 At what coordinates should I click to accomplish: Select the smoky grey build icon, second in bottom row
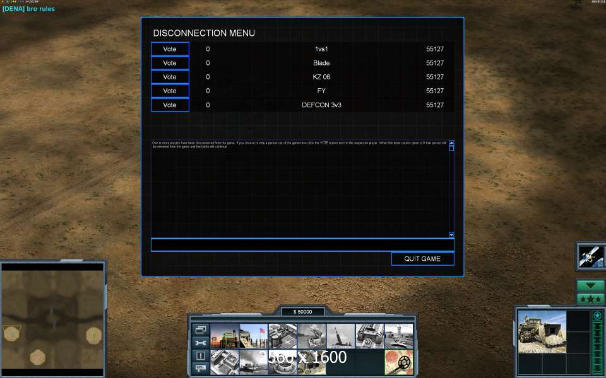tap(254, 362)
